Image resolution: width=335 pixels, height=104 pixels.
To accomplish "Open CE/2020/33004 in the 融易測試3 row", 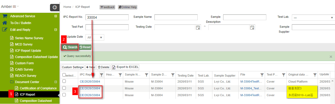I will click(90, 89).
